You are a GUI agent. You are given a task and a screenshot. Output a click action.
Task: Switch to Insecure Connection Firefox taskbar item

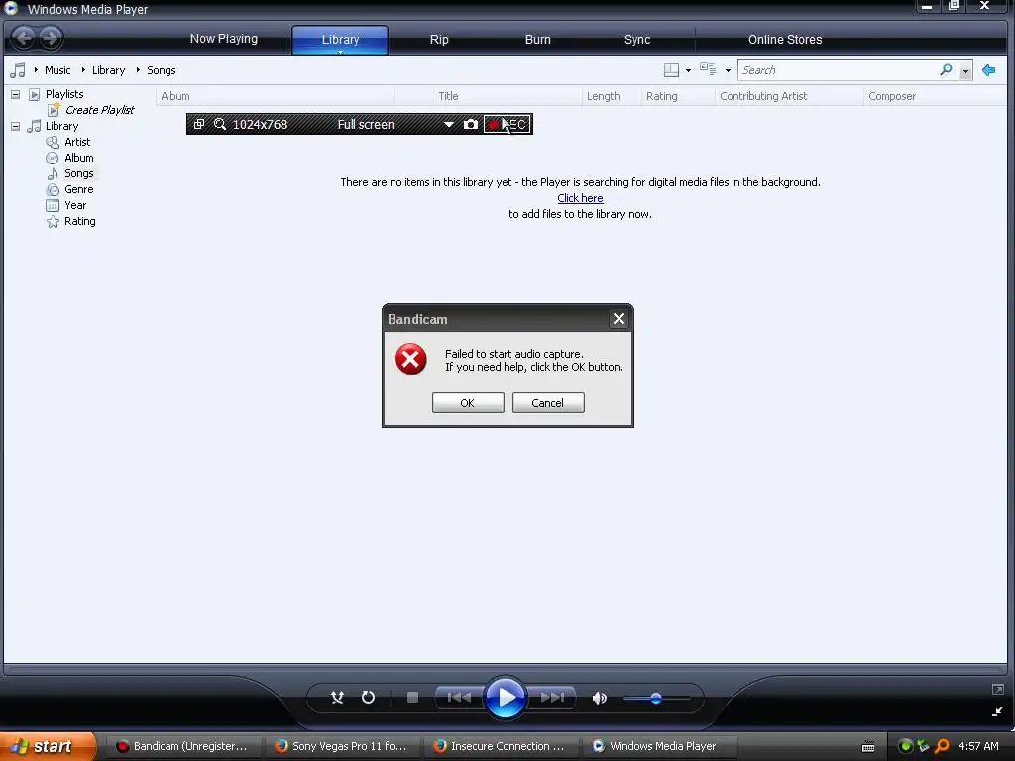pos(501,746)
